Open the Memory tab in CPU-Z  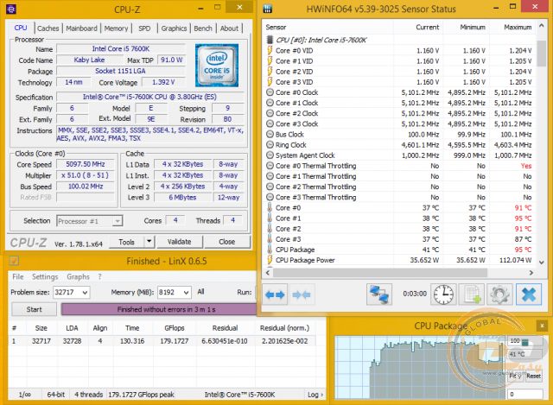(x=116, y=28)
